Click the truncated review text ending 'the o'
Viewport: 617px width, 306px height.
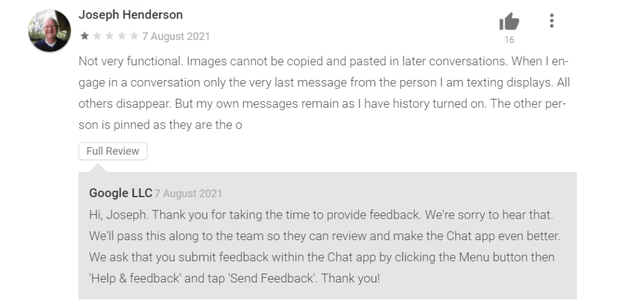159,125
